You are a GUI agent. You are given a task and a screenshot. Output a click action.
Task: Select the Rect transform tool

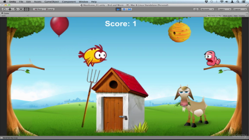pos(26,9)
